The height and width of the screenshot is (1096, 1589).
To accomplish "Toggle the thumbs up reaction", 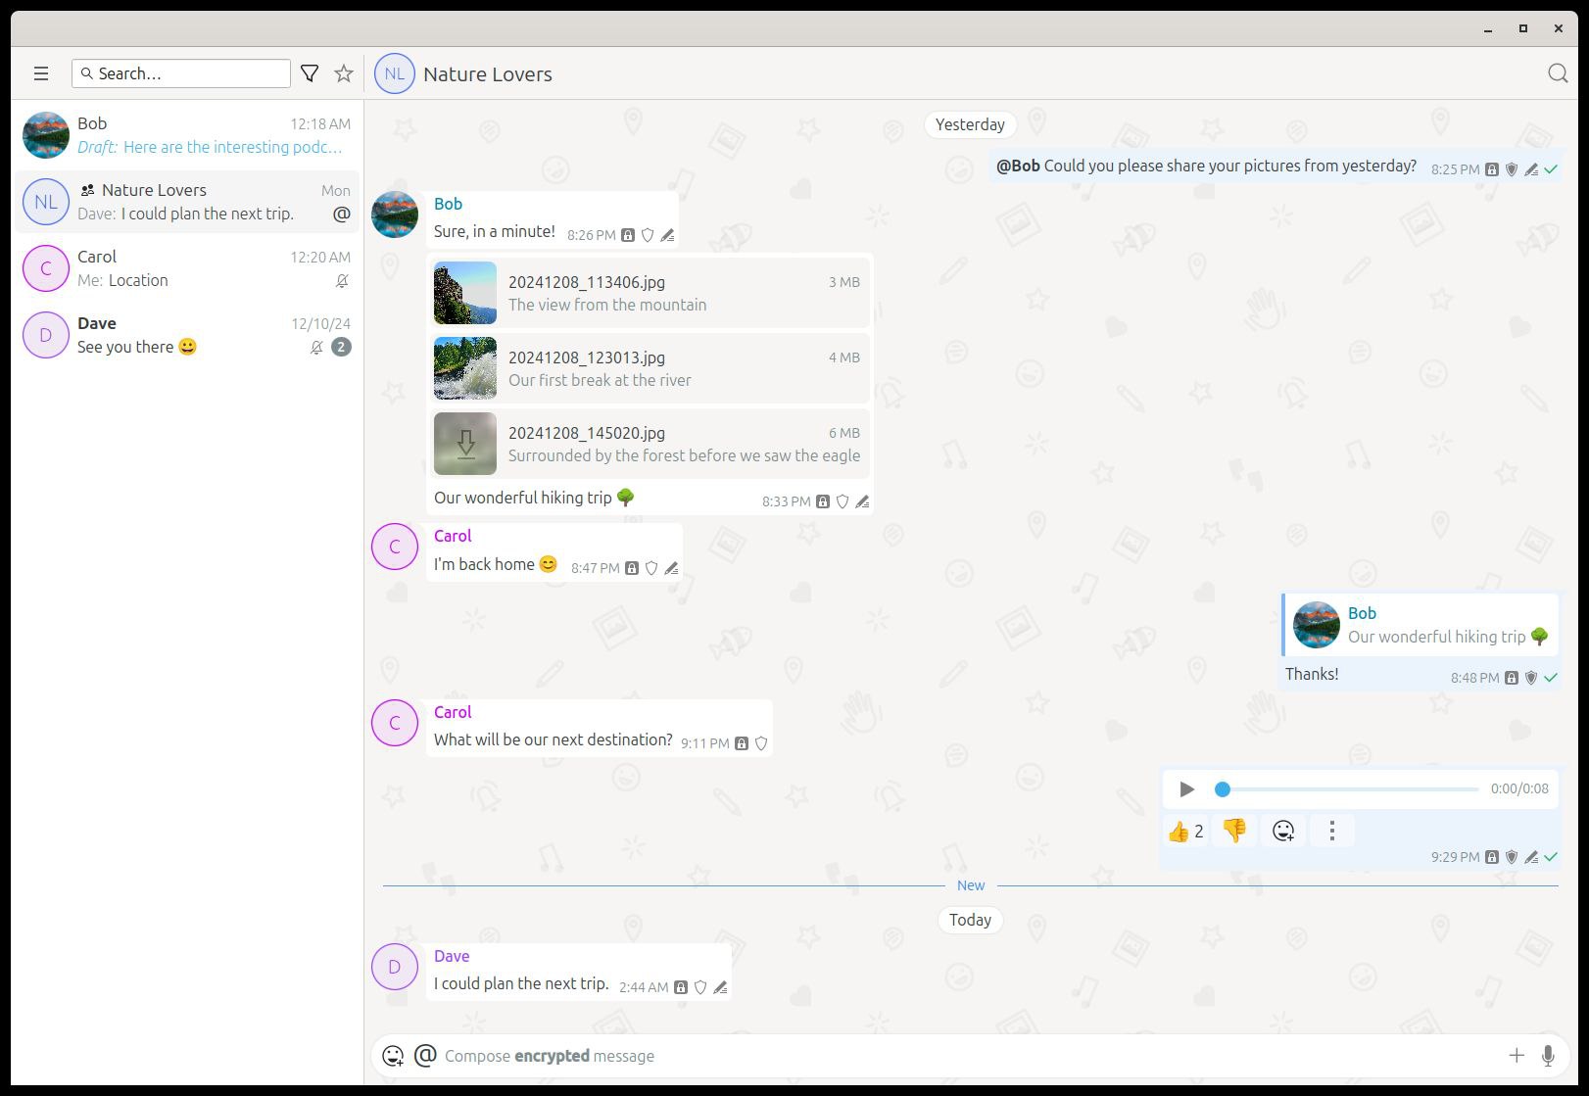I will click(1185, 831).
